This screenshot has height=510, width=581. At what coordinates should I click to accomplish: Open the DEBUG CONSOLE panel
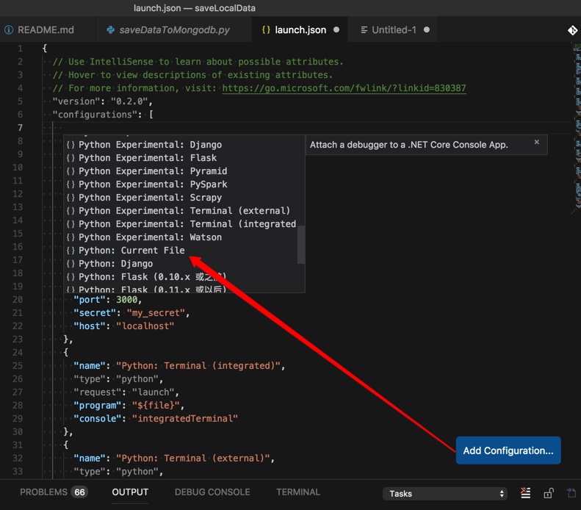(x=212, y=492)
